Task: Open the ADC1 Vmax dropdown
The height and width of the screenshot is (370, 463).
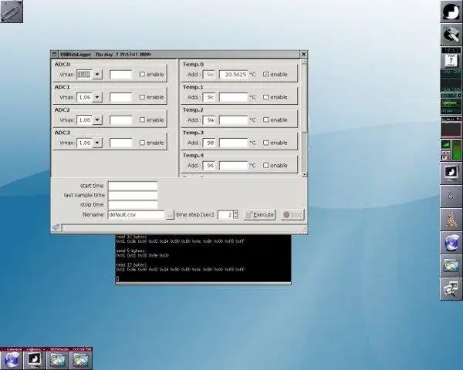Action: click(x=97, y=97)
